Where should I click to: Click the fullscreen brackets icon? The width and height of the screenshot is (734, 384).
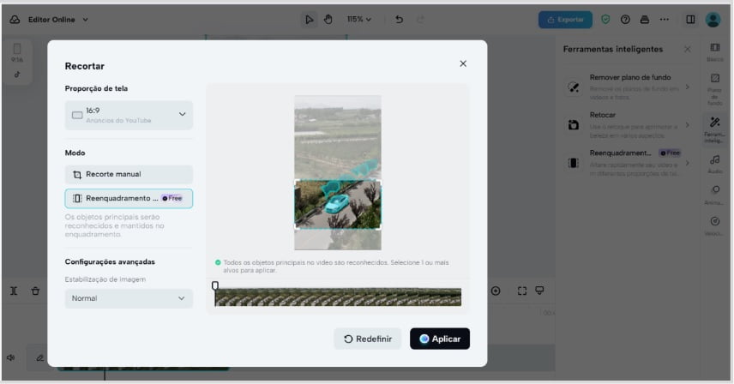(x=522, y=291)
